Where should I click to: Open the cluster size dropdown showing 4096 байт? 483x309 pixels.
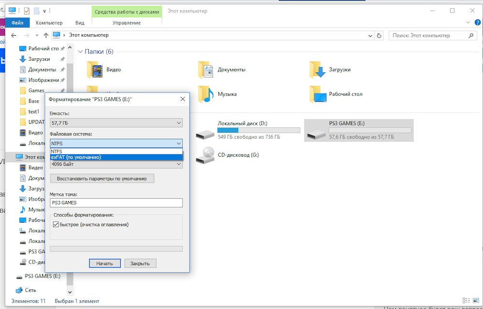tap(116, 164)
